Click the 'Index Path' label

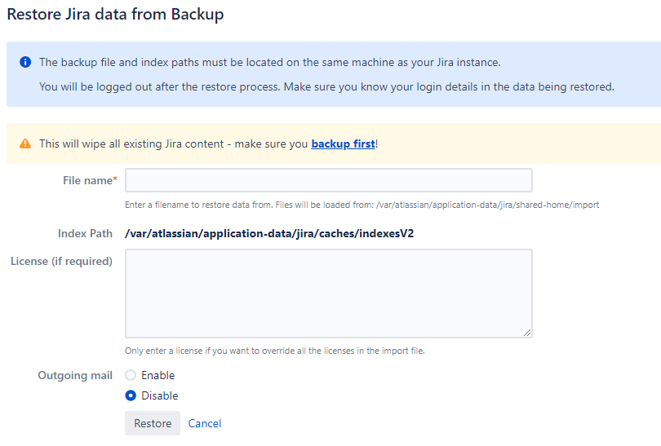click(x=85, y=234)
